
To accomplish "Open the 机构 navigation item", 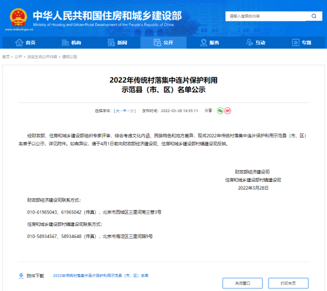I will coord(71,43).
